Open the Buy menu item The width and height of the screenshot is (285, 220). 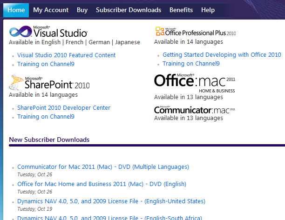[82, 10]
